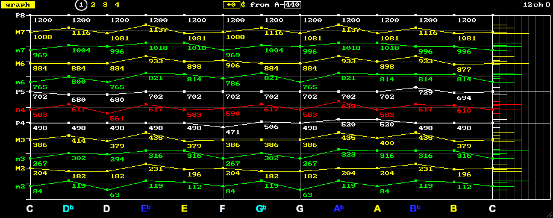
Task: Select the M6 interval label
Action: (x=20, y=63)
